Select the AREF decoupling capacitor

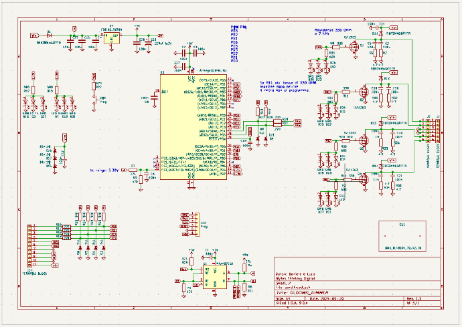[154, 98]
